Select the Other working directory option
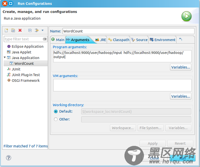The height and width of the screenshot is (167, 200). pyautogui.click(x=56, y=119)
